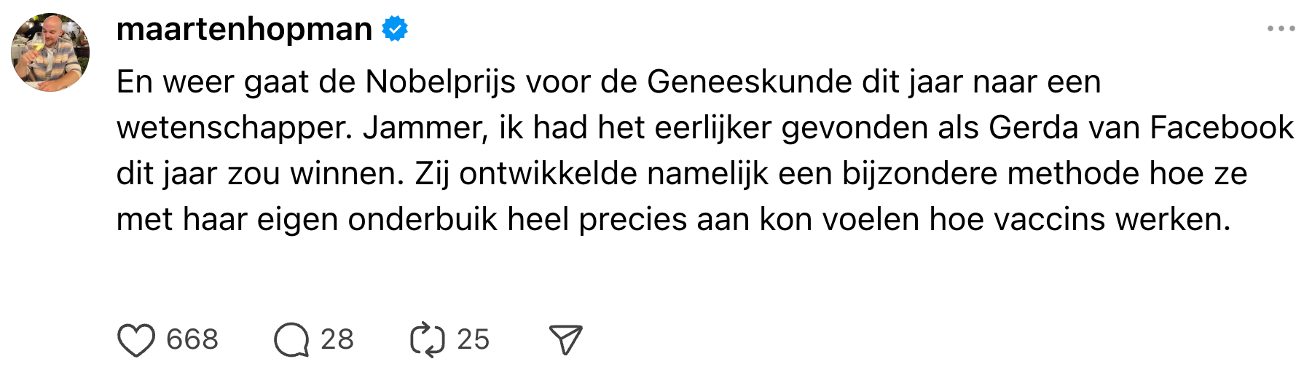
Task: Like the post with the heart icon
Action: [135, 340]
